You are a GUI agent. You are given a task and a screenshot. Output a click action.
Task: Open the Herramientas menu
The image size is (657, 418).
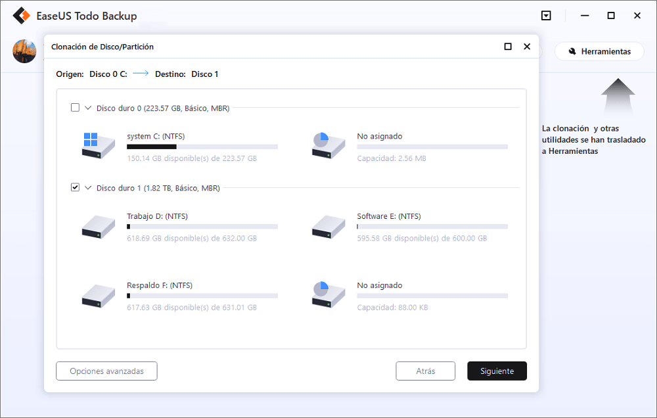599,51
